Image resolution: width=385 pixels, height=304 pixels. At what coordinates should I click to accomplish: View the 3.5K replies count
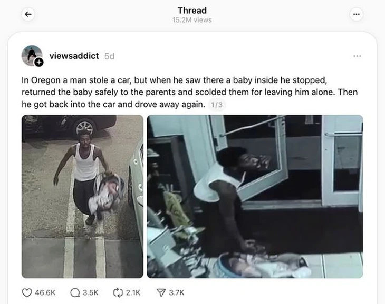(90, 293)
